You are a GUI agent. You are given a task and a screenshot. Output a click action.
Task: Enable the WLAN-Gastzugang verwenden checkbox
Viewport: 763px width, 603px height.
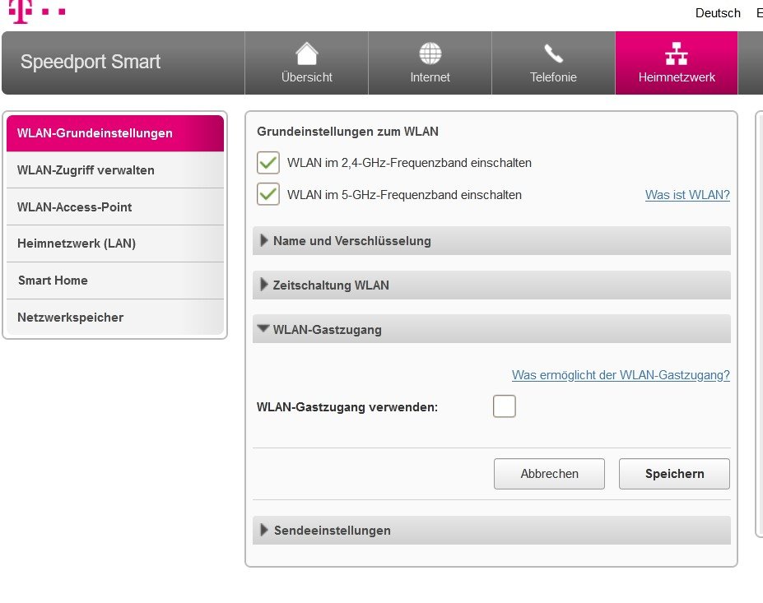pos(504,406)
